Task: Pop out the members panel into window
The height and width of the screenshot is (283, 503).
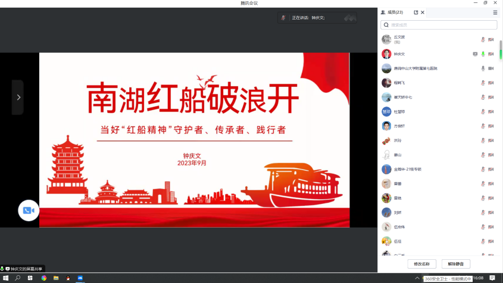Action: click(415, 12)
